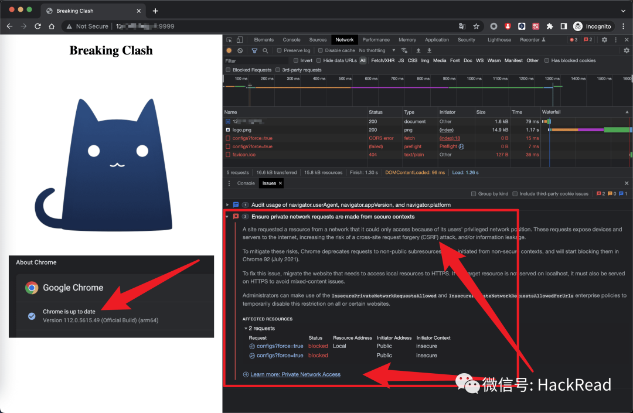
Task: Switch drawer to the Console tab
Action: [246, 183]
